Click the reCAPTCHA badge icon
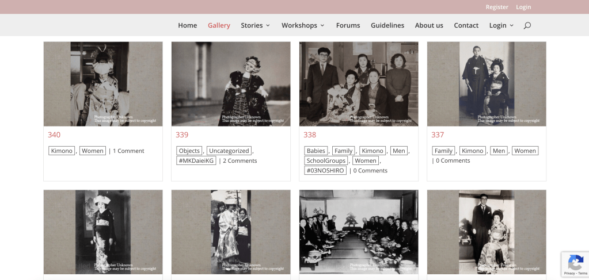This screenshot has width=589, height=280. 575,263
